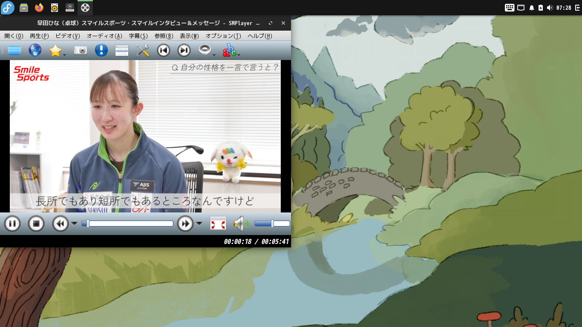This screenshot has height=327, width=582.
Task: Open the オーディオ(A) menu
Action: click(x=104, y=36)
